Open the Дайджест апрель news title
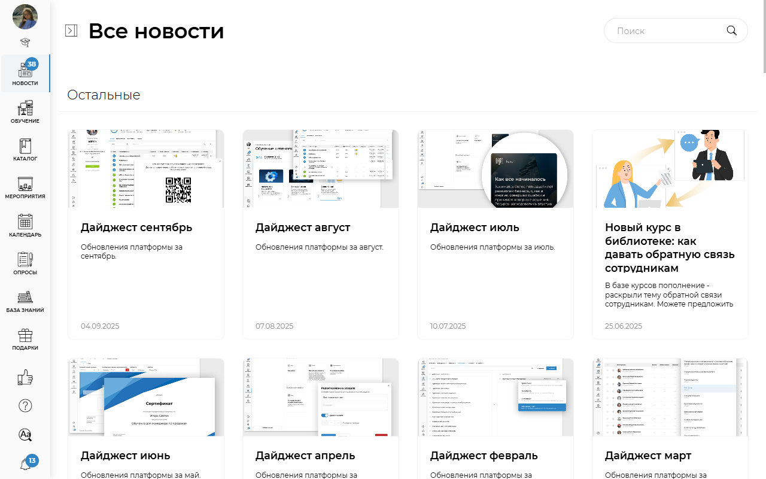The width and height of the screenshot is (766, 479). tap(305, 456)
